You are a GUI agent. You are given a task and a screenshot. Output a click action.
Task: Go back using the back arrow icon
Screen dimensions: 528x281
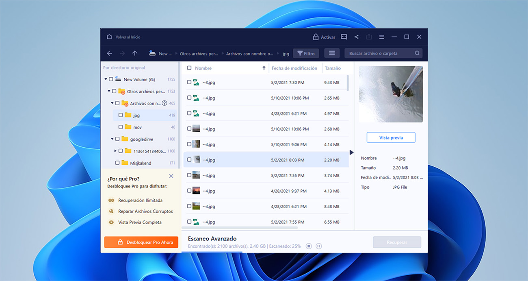(109, 53)
